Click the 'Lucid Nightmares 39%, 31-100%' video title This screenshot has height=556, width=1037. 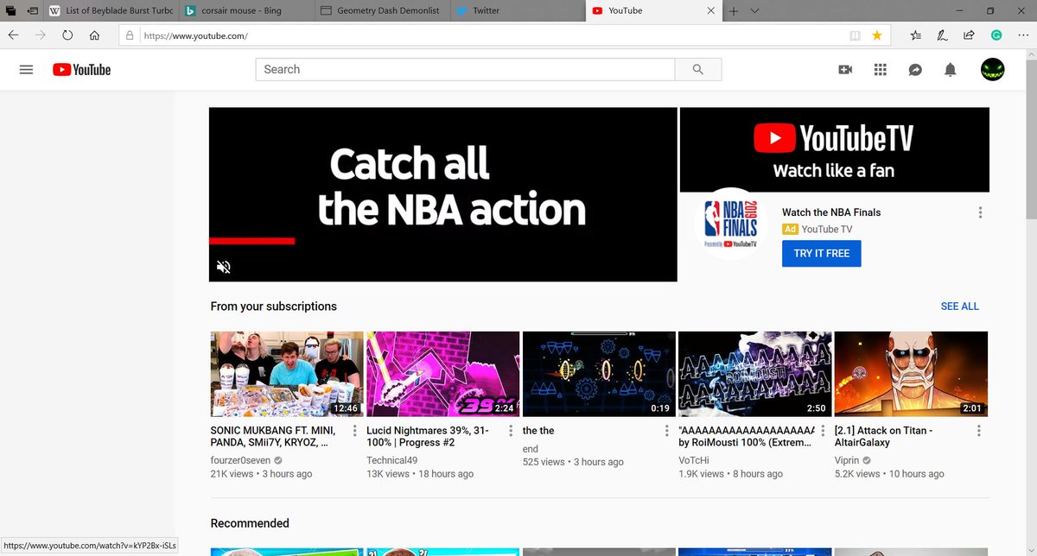[x=429, y=437]
